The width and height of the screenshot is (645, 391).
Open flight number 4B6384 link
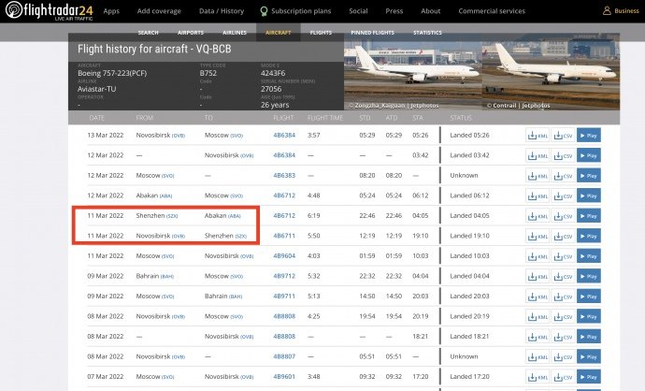(284, 135)
